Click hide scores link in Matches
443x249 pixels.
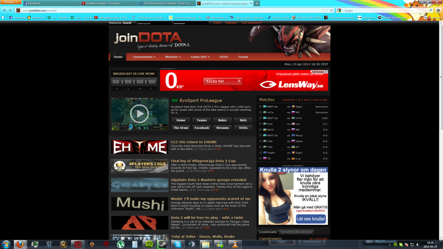pyautogui.click(x=320, y=100)
